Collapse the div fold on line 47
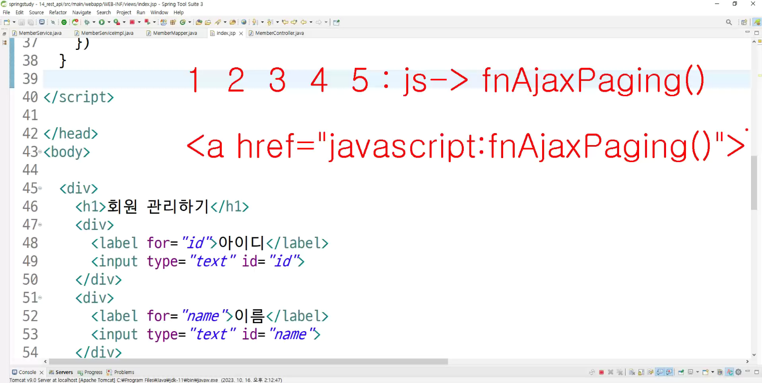The height and width of the screenshot is (383, 762). pyautogui.click(x=40, y=225)
